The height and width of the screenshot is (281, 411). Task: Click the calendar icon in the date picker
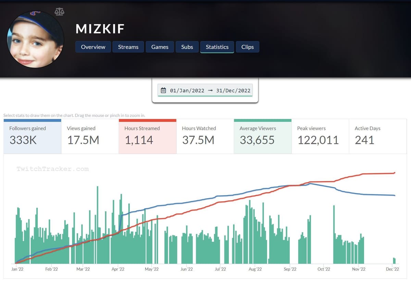pos(164,90)
